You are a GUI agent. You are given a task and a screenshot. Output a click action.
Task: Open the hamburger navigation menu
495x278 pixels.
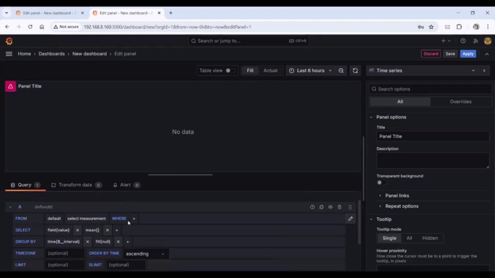(x=9, y=54)
